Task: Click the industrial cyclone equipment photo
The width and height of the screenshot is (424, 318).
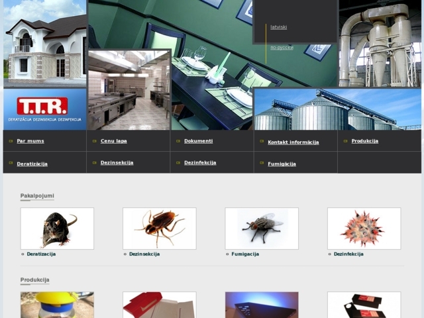Action: pos(380,43)
